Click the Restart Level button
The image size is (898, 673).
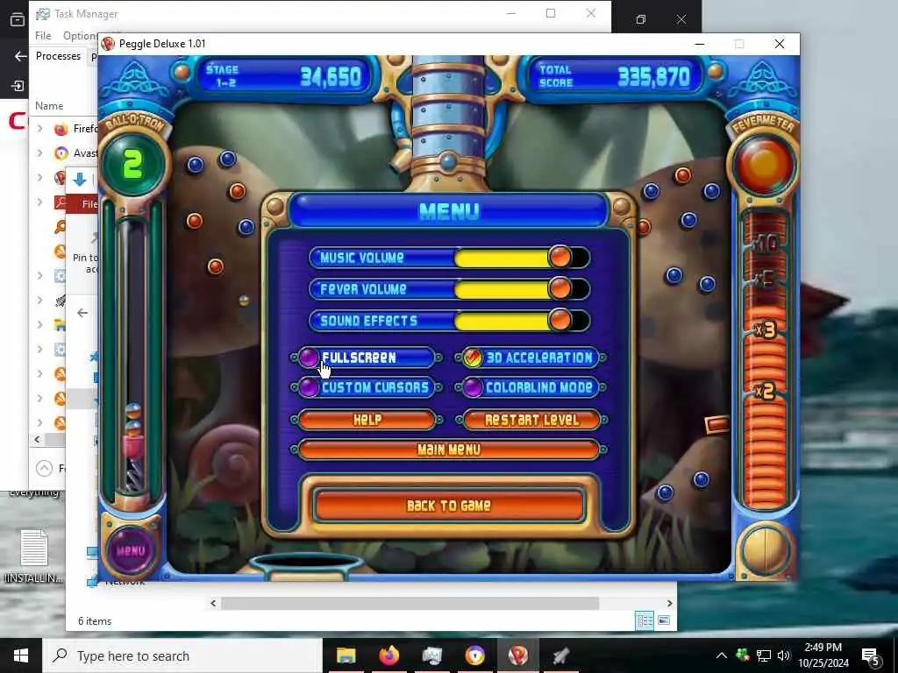coord(531,420)
